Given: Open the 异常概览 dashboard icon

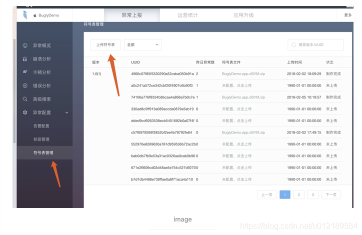Looking at the screenshot, I should [25, 45].
